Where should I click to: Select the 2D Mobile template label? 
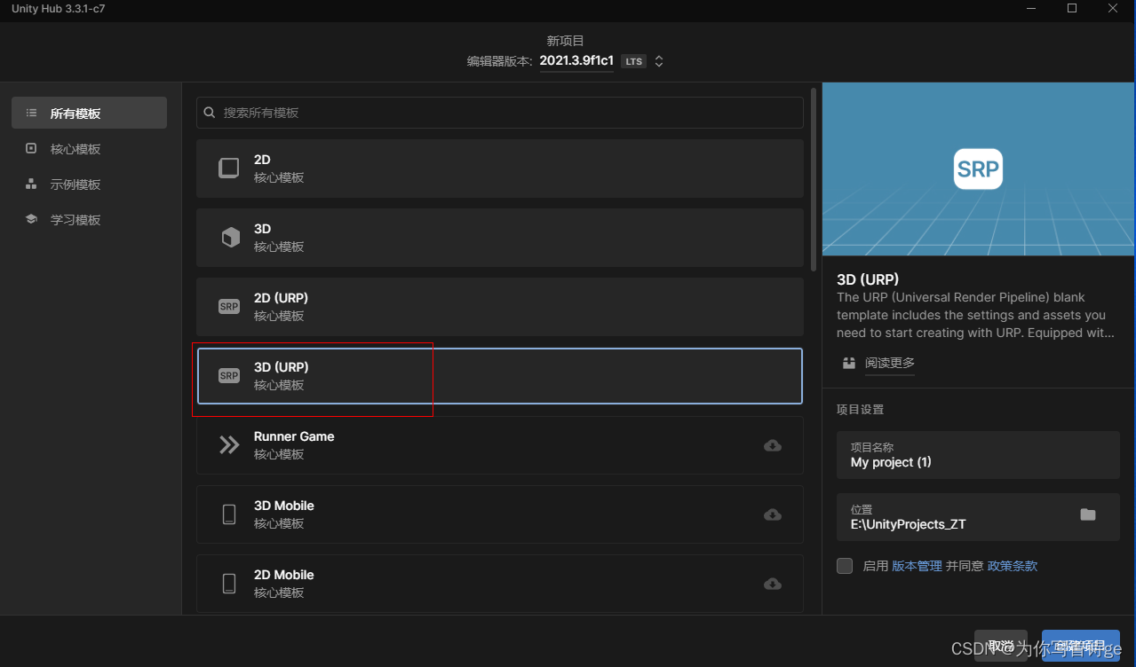[x=284, y=575]
